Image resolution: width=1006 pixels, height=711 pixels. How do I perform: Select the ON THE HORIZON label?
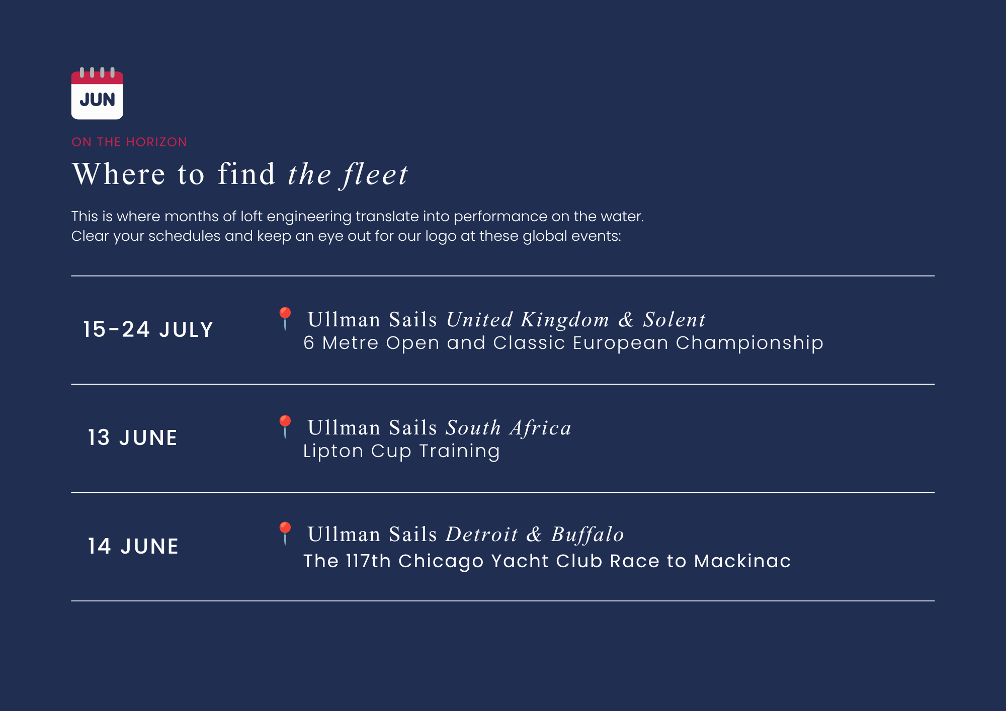[x=129, y=142]
